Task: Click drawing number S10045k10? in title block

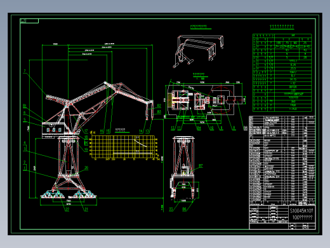Action: 301,211
